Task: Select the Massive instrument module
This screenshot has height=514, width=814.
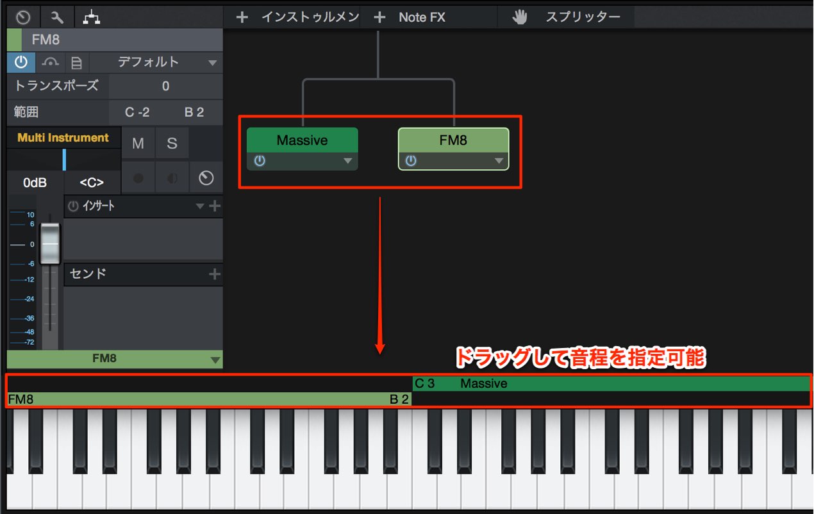Action: (x=303, y=140)
